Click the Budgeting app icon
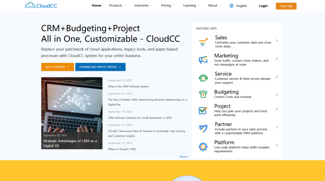 pos(203,94)
